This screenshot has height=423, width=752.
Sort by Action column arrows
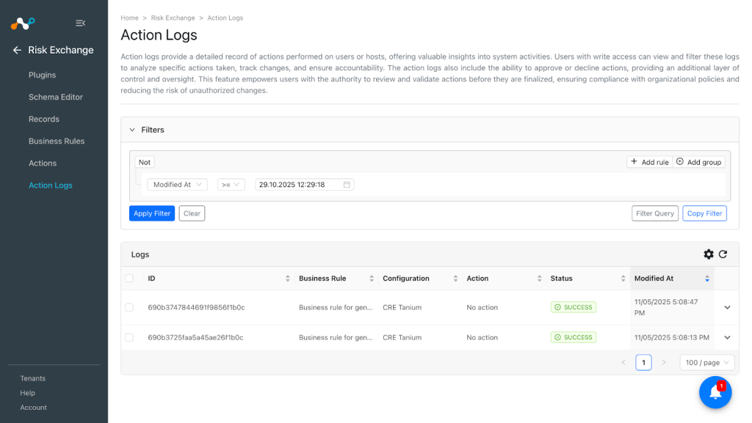[539, 279]
